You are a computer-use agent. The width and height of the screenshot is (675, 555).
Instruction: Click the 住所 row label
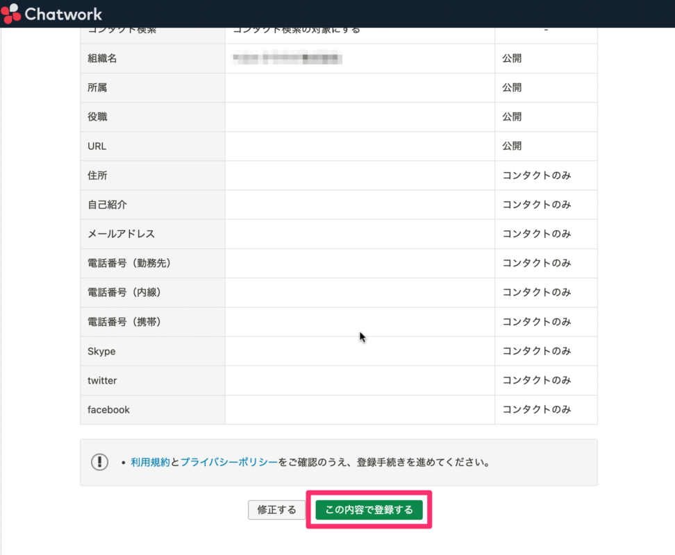pos(97,175)
